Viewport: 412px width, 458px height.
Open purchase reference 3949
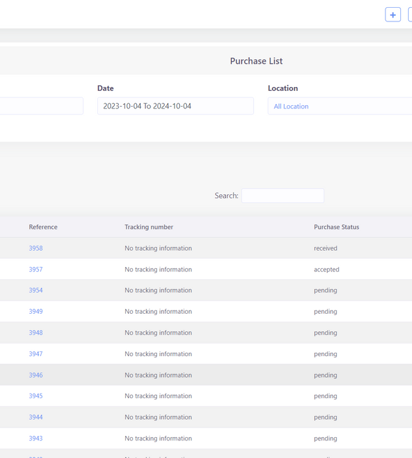(36, 312)
